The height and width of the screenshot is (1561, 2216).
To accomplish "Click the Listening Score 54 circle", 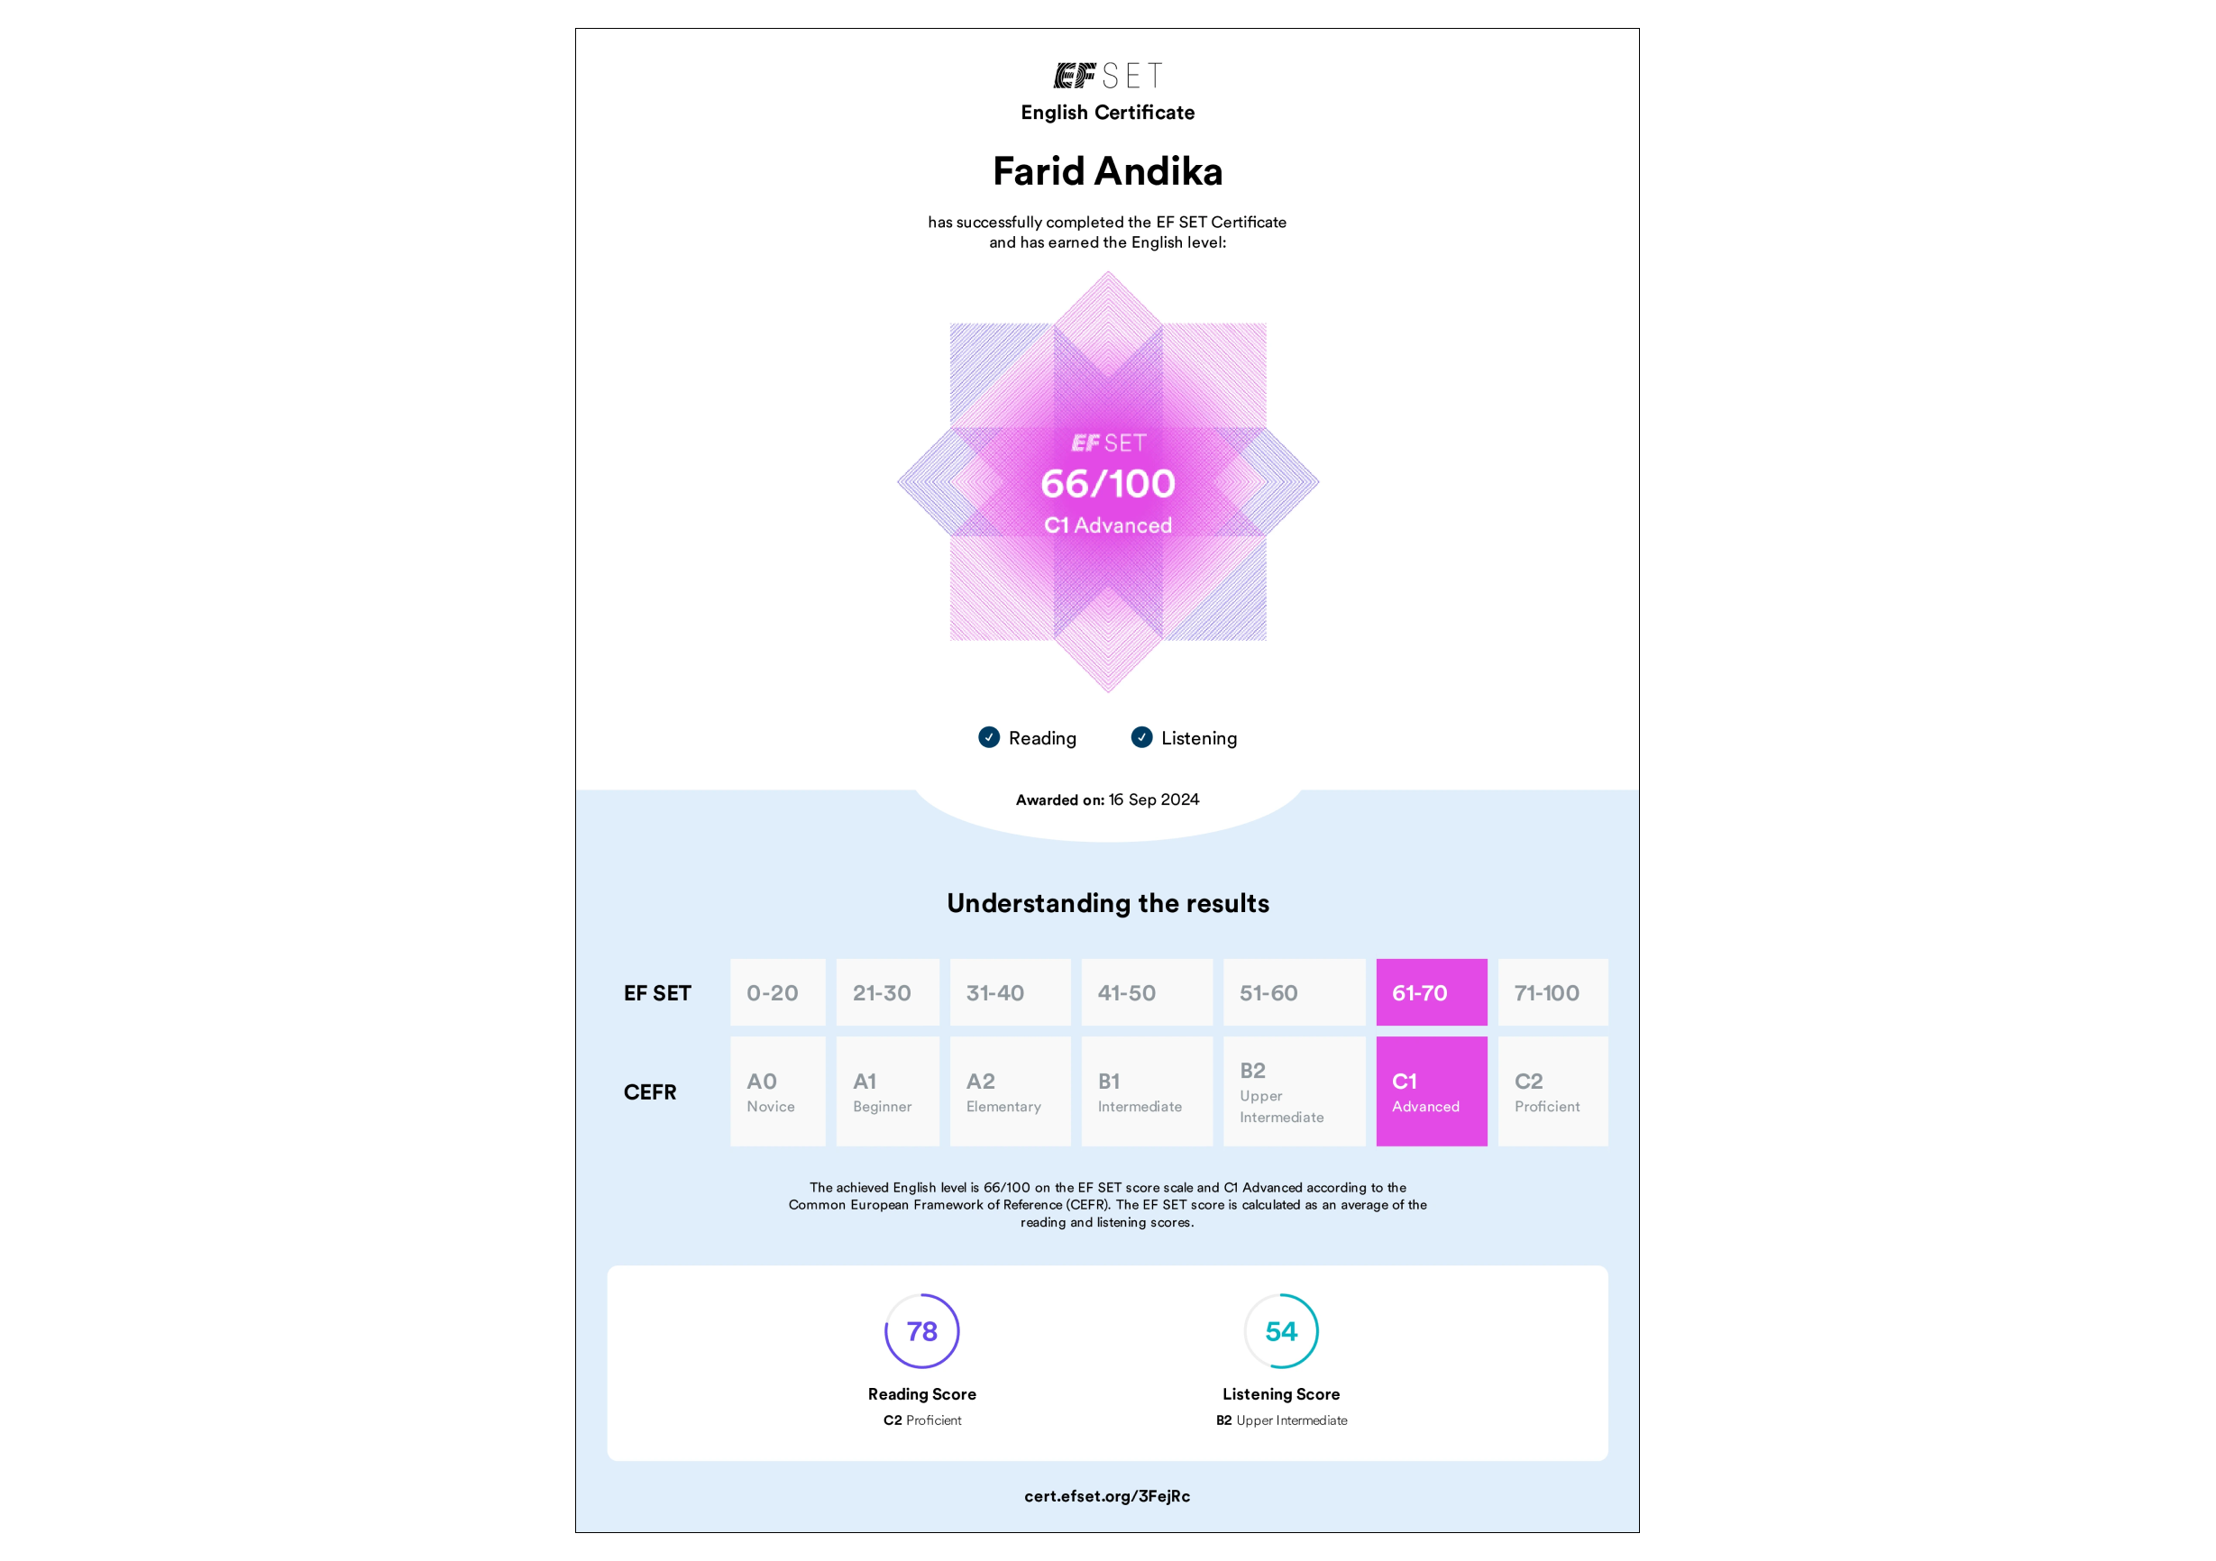I will coord(1281,1331).
